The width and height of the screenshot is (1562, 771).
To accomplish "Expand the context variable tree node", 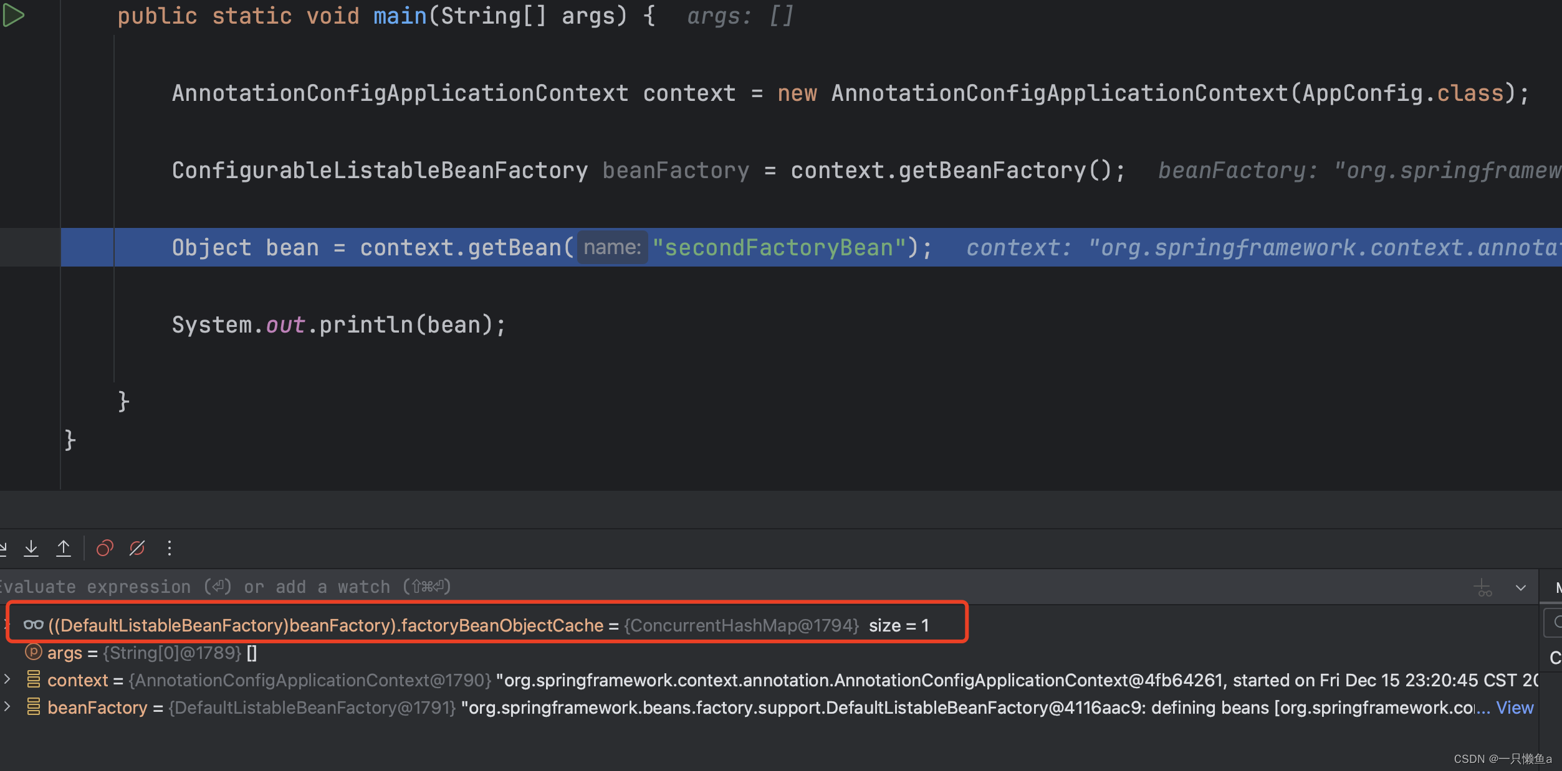I will pos(8,680).
